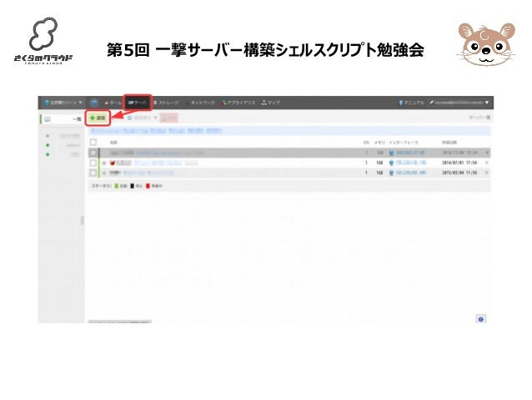Star the server created 2015/03/04 11:58
The image size is (532, 400).
coord(104,173)
